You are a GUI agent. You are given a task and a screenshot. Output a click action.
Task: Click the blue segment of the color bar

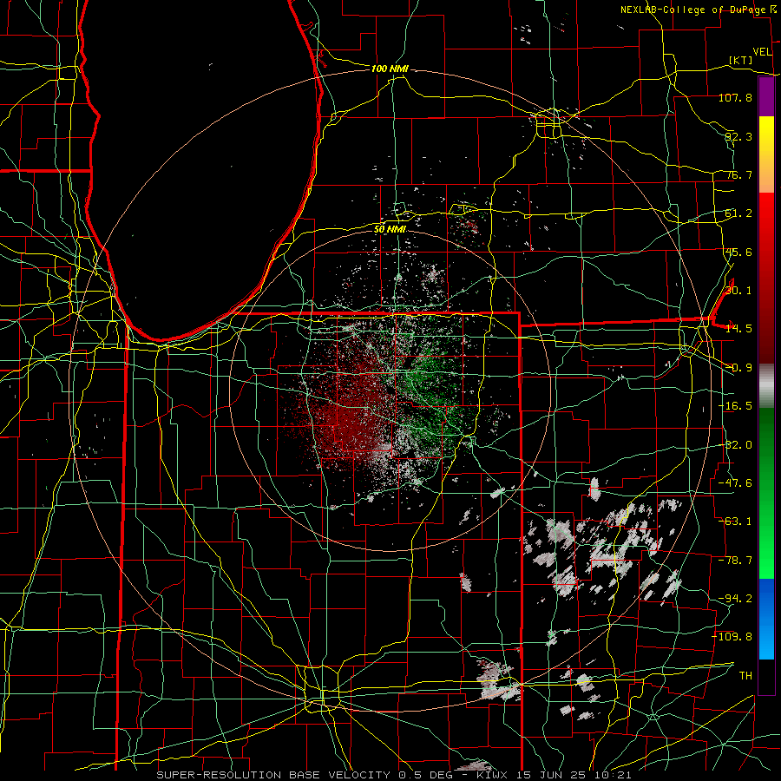(x=766, y=619)
